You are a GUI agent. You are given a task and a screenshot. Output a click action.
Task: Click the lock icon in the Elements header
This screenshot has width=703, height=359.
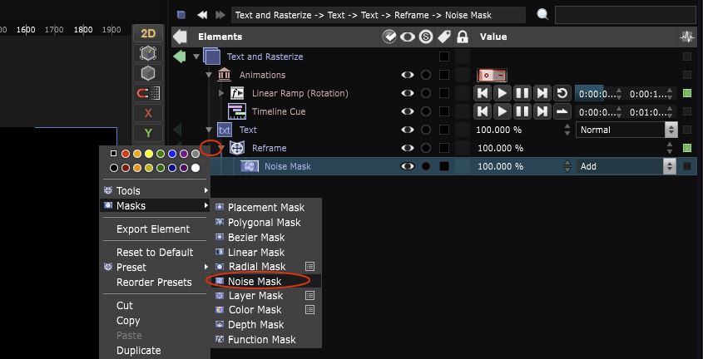tap(463, 37)
